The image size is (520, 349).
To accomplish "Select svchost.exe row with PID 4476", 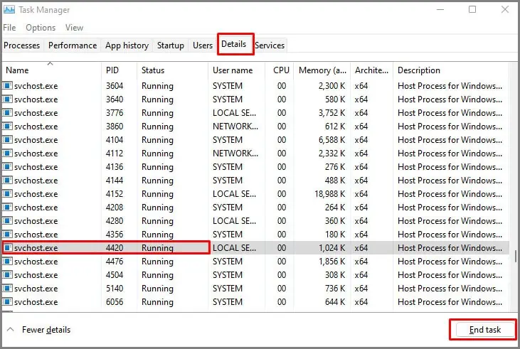I will (x=255, y=261).
